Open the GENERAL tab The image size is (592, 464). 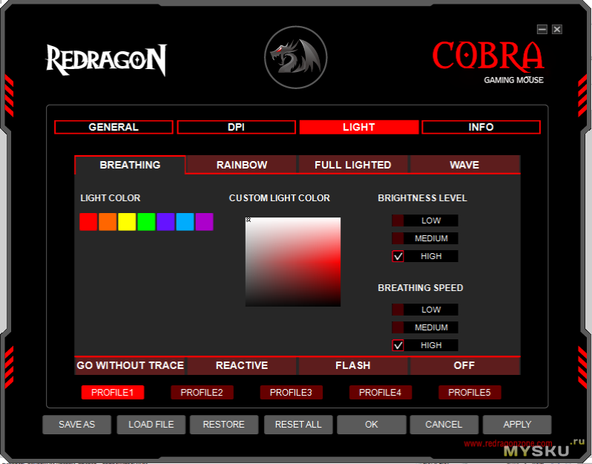point(114,127)
